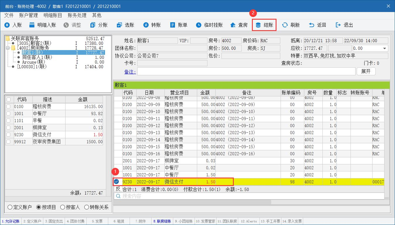Select [L00030]1(联) in the tree

32,67
